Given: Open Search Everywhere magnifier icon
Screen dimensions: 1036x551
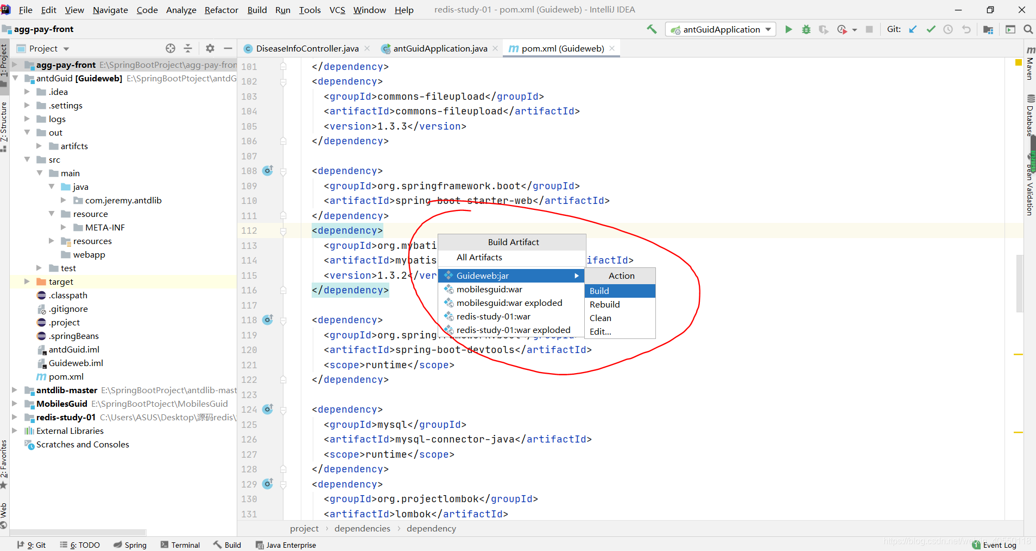Looking at the screenshot, I should pyautogui.click(x=1028, y=29).
